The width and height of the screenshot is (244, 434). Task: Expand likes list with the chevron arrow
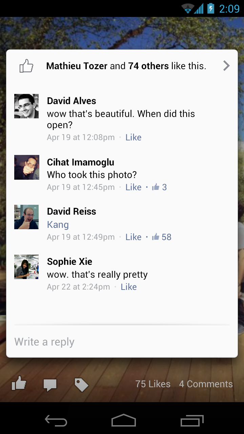tap(226, 66)
